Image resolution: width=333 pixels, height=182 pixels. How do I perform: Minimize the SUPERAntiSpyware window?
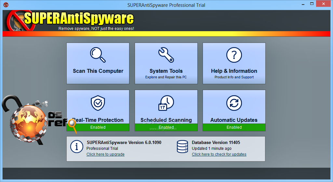[x=303, y=4]
